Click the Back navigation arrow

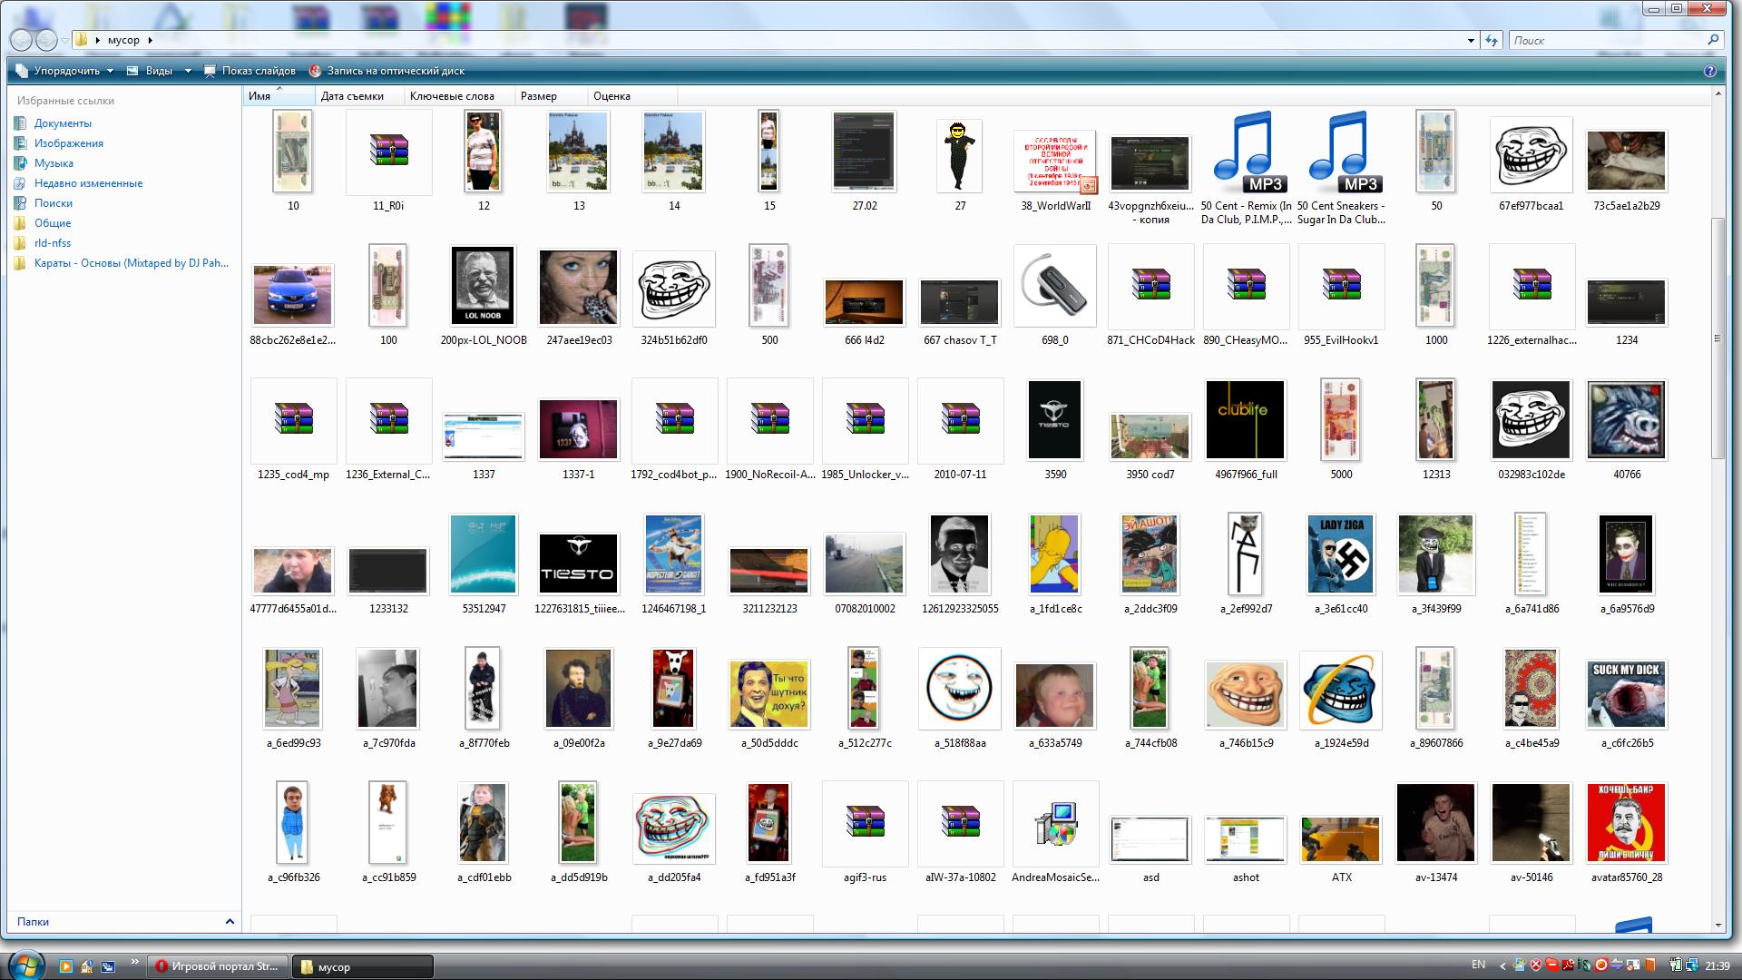[x=21, y=40]
